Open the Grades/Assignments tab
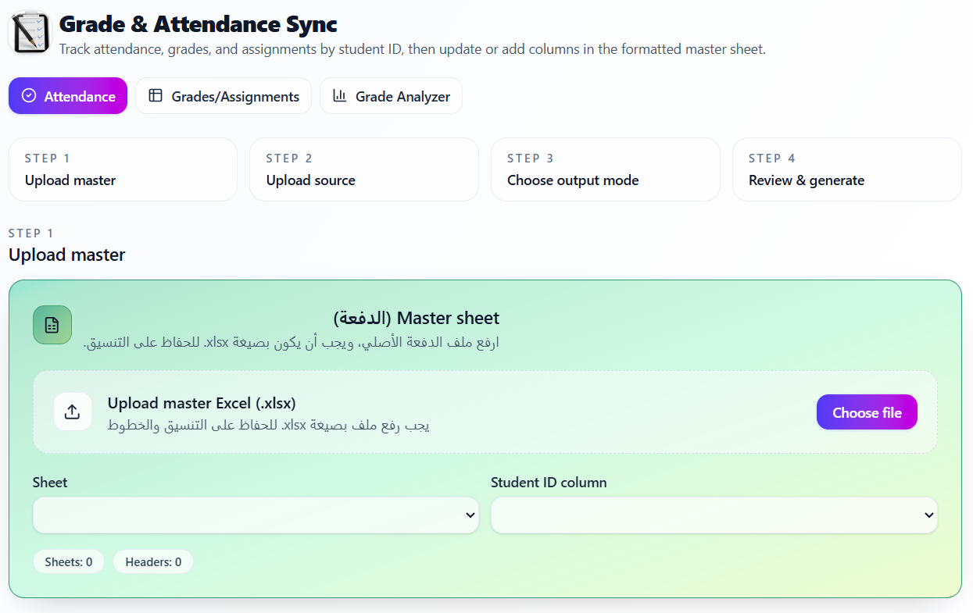The width and height of the screenshot is (973, 613). pos(224,96)
